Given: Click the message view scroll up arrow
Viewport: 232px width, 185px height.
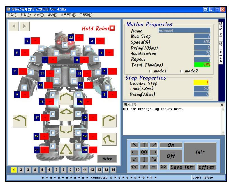Looking at the screenshot, I should pos(223,109).
